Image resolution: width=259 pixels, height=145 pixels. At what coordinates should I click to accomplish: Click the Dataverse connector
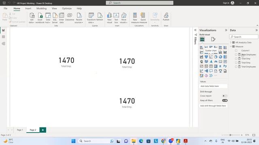(70, 17)
